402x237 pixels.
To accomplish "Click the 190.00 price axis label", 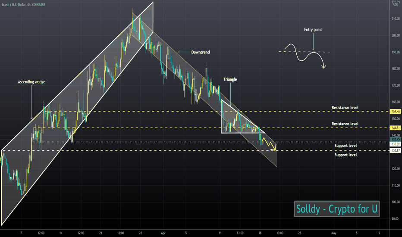I will pos(396,52).
